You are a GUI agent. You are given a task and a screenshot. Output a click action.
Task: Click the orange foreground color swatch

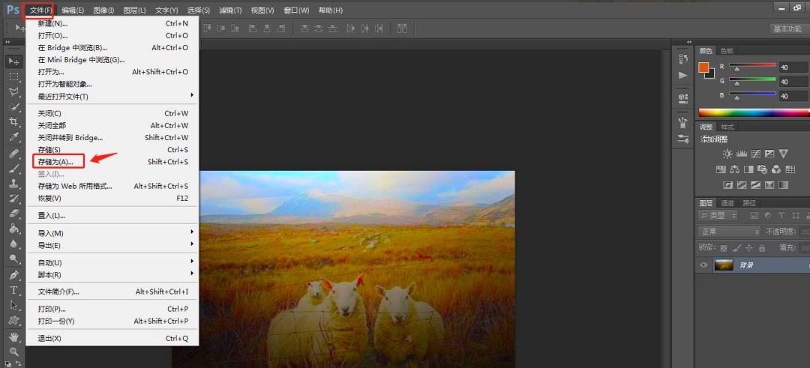tap(703, 67)
